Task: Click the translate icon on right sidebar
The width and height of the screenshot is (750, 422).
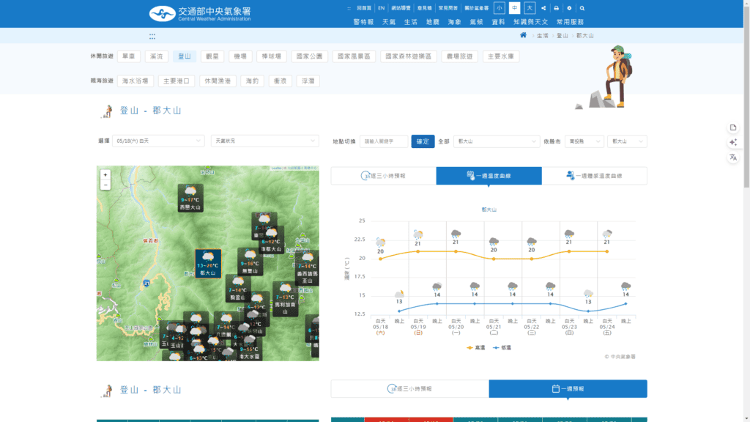Action: coord(733,158)
